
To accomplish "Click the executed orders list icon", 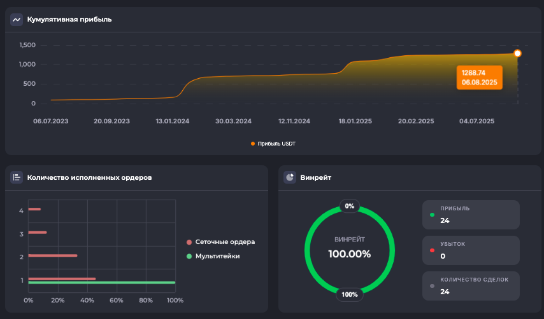I will click(x=17, y=178).
